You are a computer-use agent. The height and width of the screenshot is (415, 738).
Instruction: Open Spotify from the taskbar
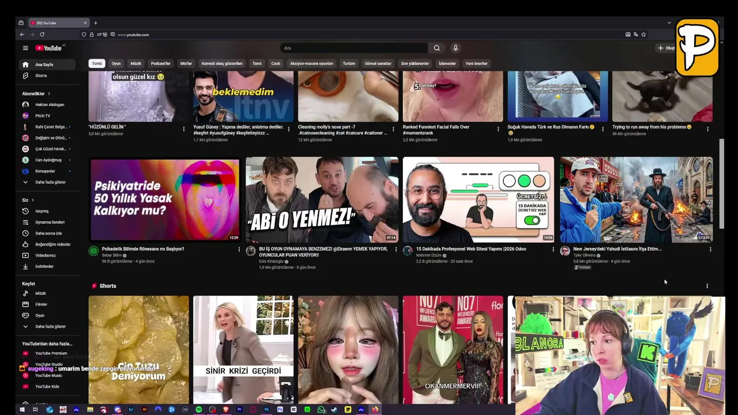[x=199, y=409]
